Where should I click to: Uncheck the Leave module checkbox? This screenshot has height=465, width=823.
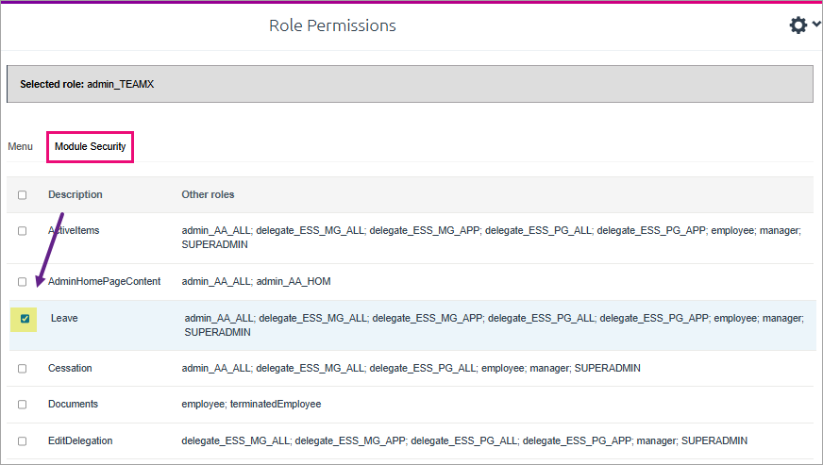pyautogui.click(x=25, y=319)
